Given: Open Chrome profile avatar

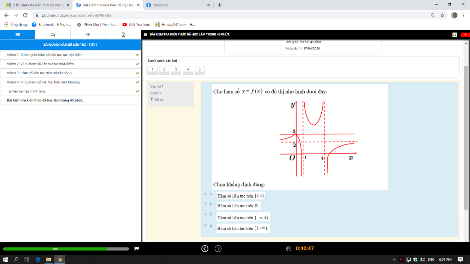Looking at the screenshot, I should (454, 15).
